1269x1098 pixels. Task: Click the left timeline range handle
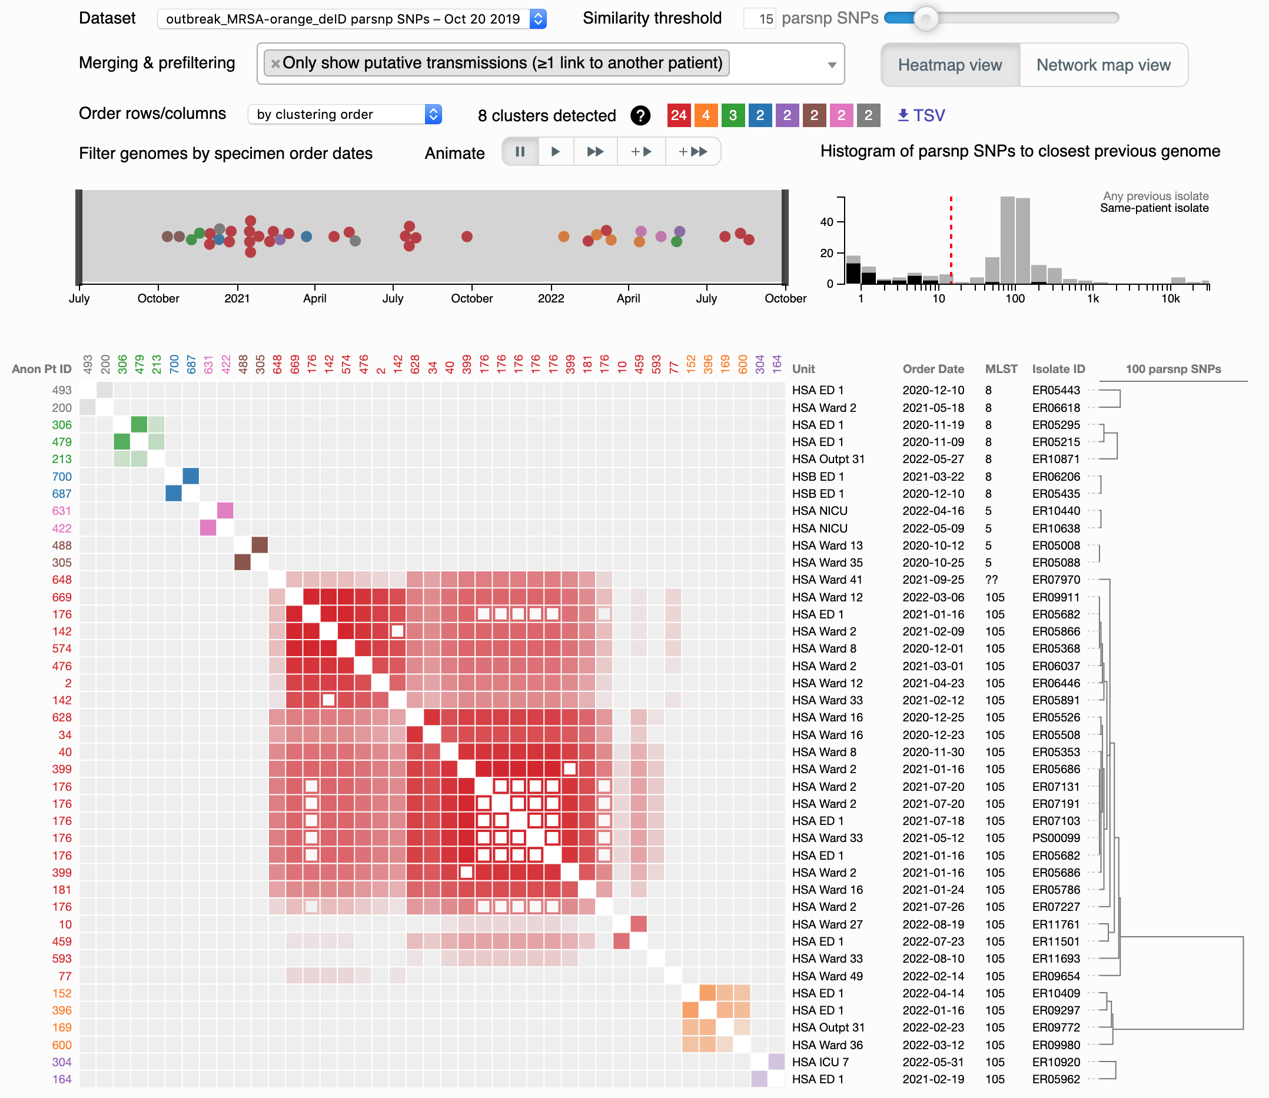point(79,237)
